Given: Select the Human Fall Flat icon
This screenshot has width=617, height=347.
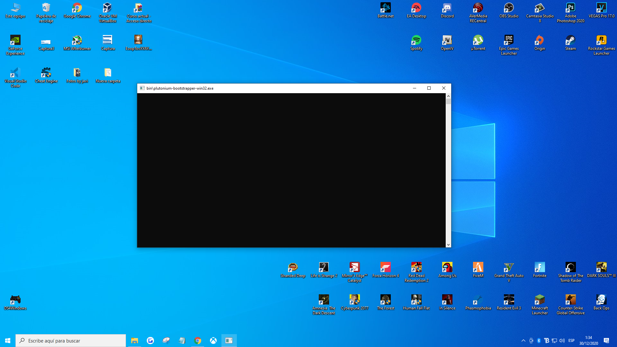Looking at the screenshot, I should point(416,303).
